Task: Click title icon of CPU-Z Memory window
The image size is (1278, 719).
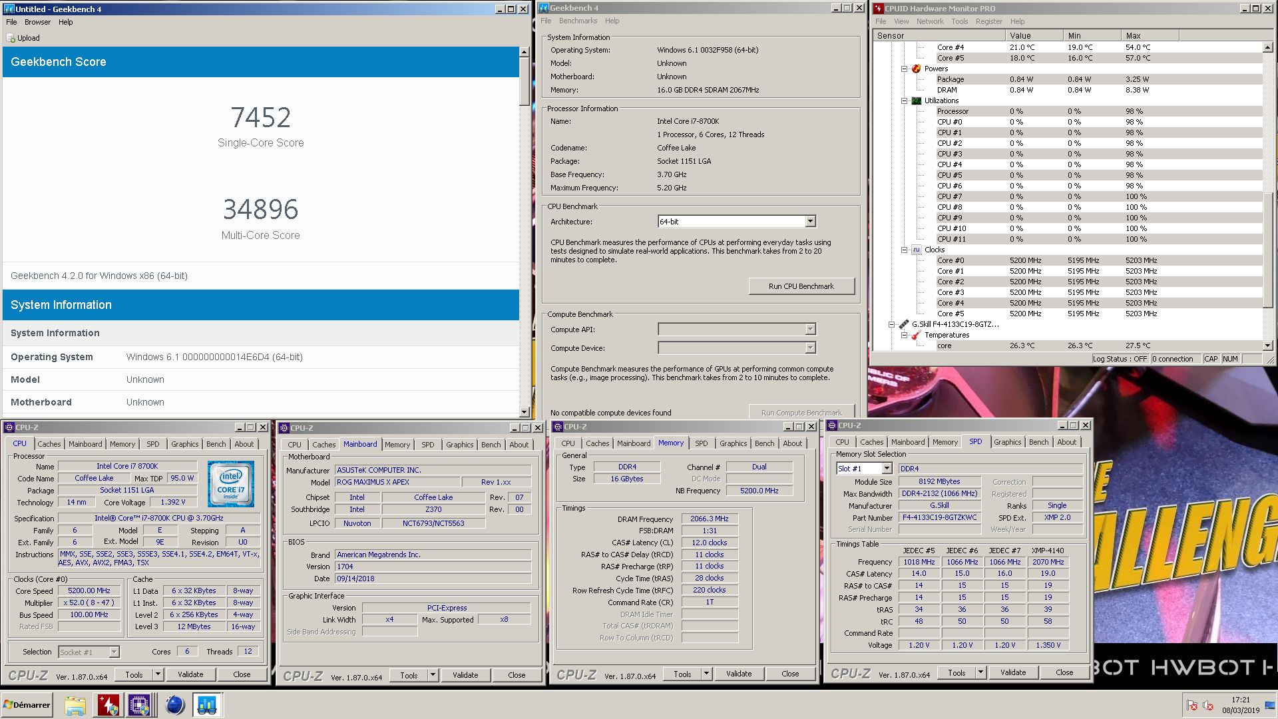Action: [x=558, y=427]
